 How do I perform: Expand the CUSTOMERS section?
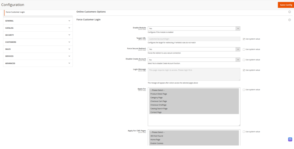[38, 42]
